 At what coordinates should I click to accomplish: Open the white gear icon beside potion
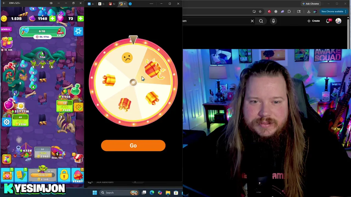coord(7,122)
